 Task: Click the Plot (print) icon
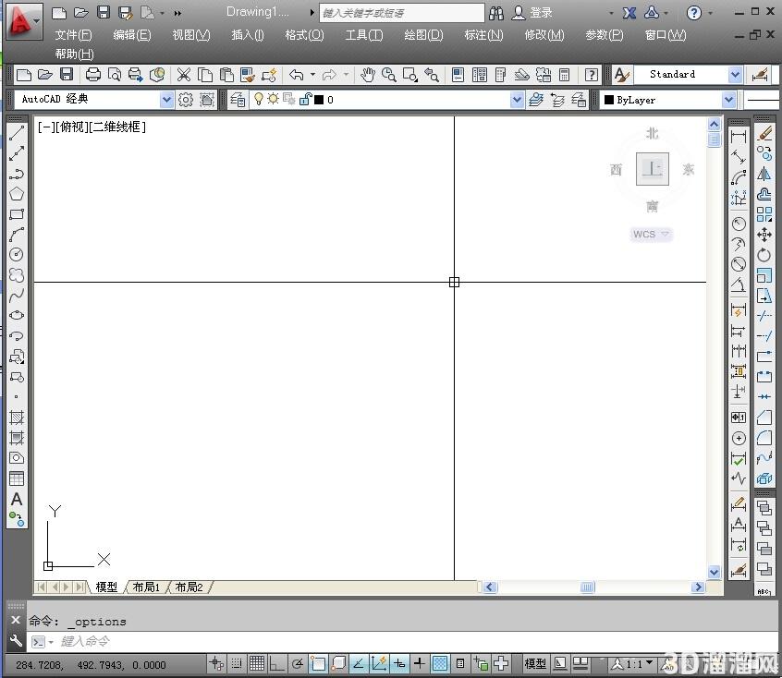coord(92,75)
